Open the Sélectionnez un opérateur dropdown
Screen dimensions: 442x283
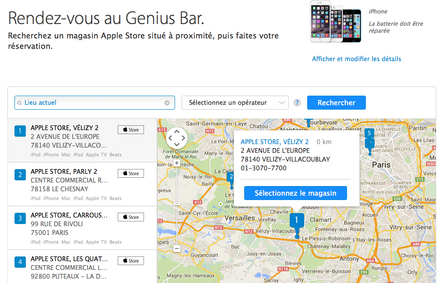pos(235,103)
